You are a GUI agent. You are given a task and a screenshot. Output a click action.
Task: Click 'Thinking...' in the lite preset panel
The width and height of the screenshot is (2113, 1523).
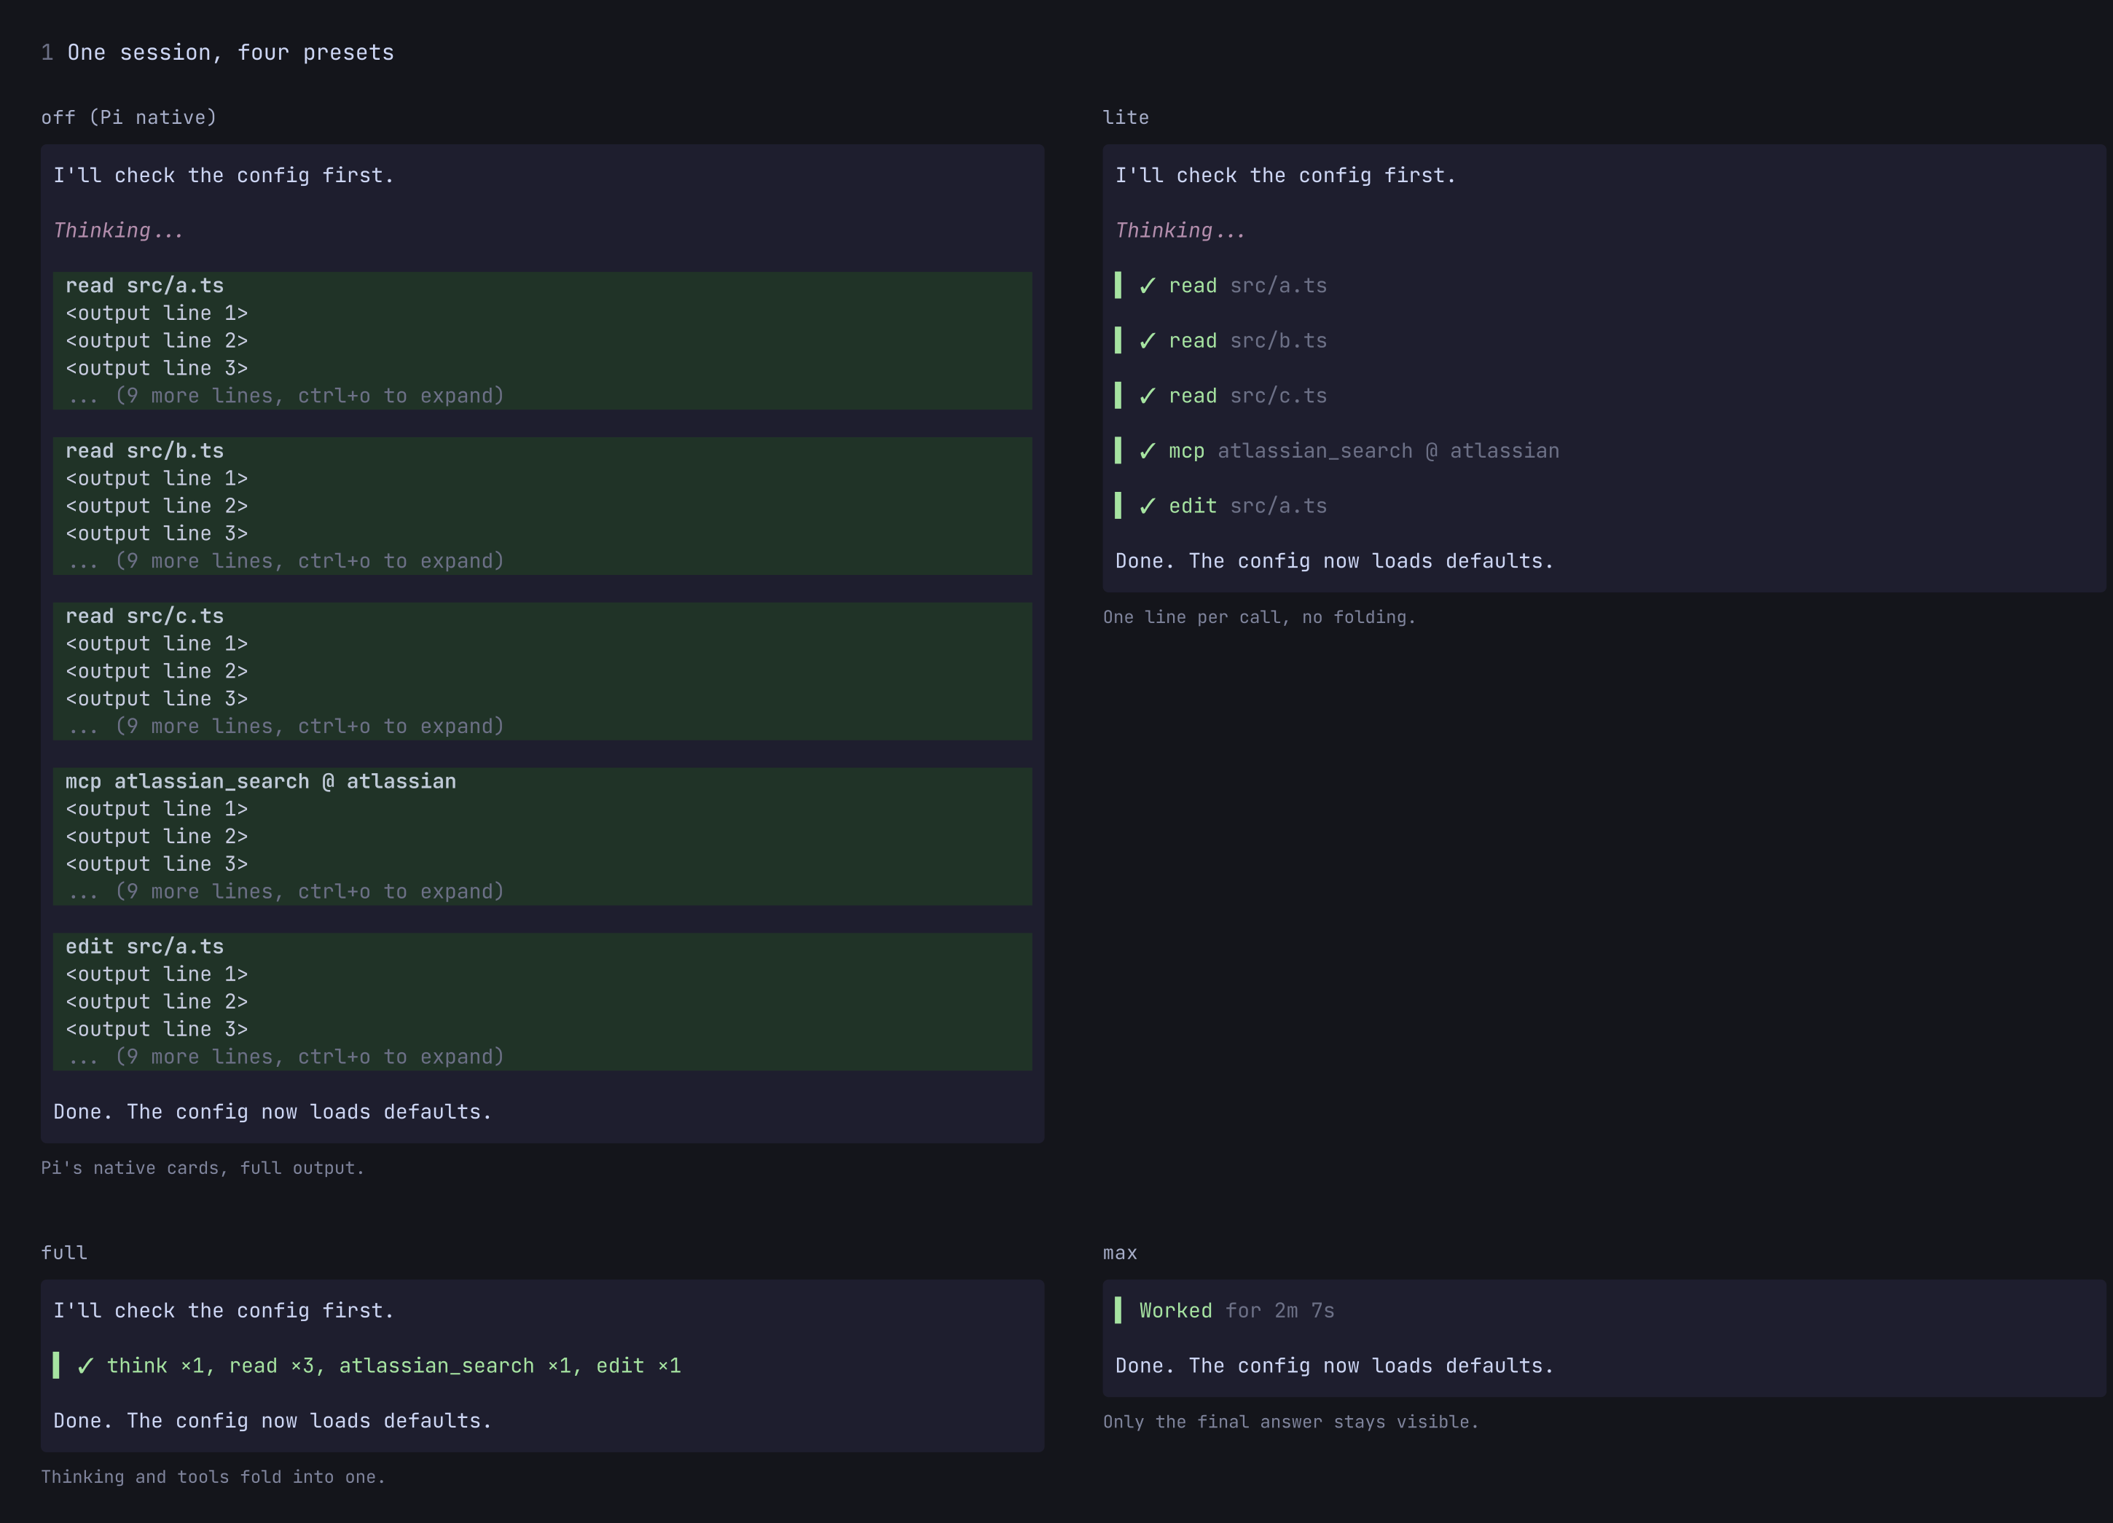[1180, 231]
